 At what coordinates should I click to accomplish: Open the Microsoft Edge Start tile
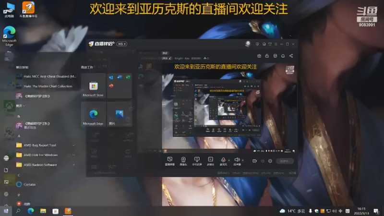[93, 114]
